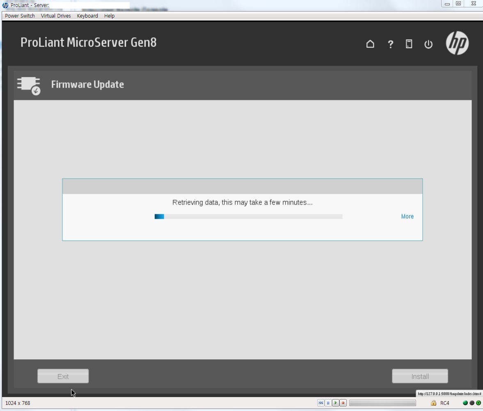Click the power icon in the header

coord(428,44)
